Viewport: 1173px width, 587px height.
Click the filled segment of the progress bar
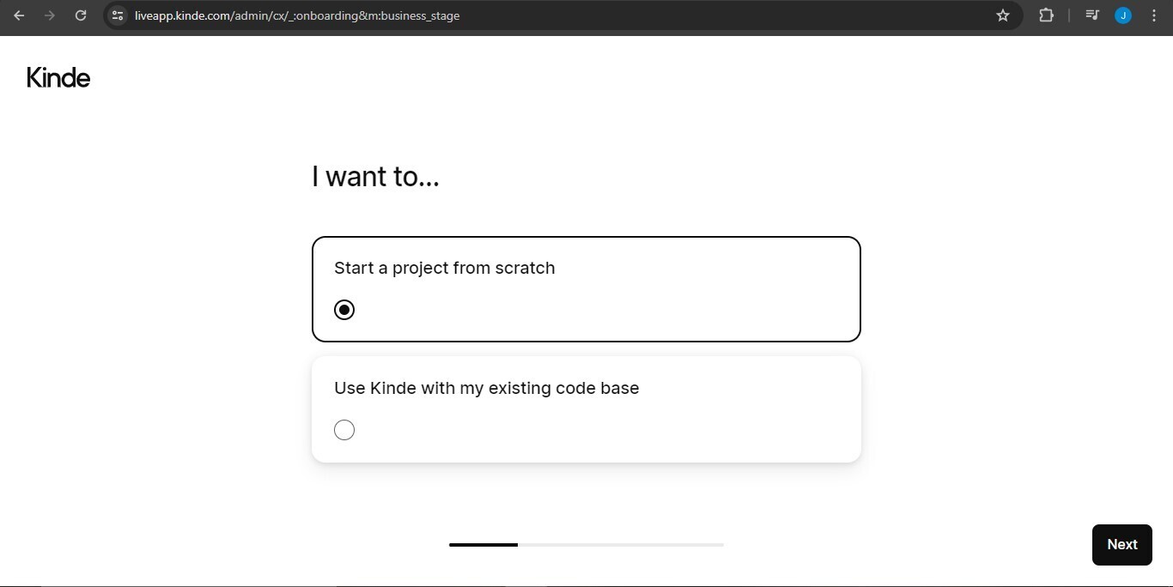coord(483,545)
